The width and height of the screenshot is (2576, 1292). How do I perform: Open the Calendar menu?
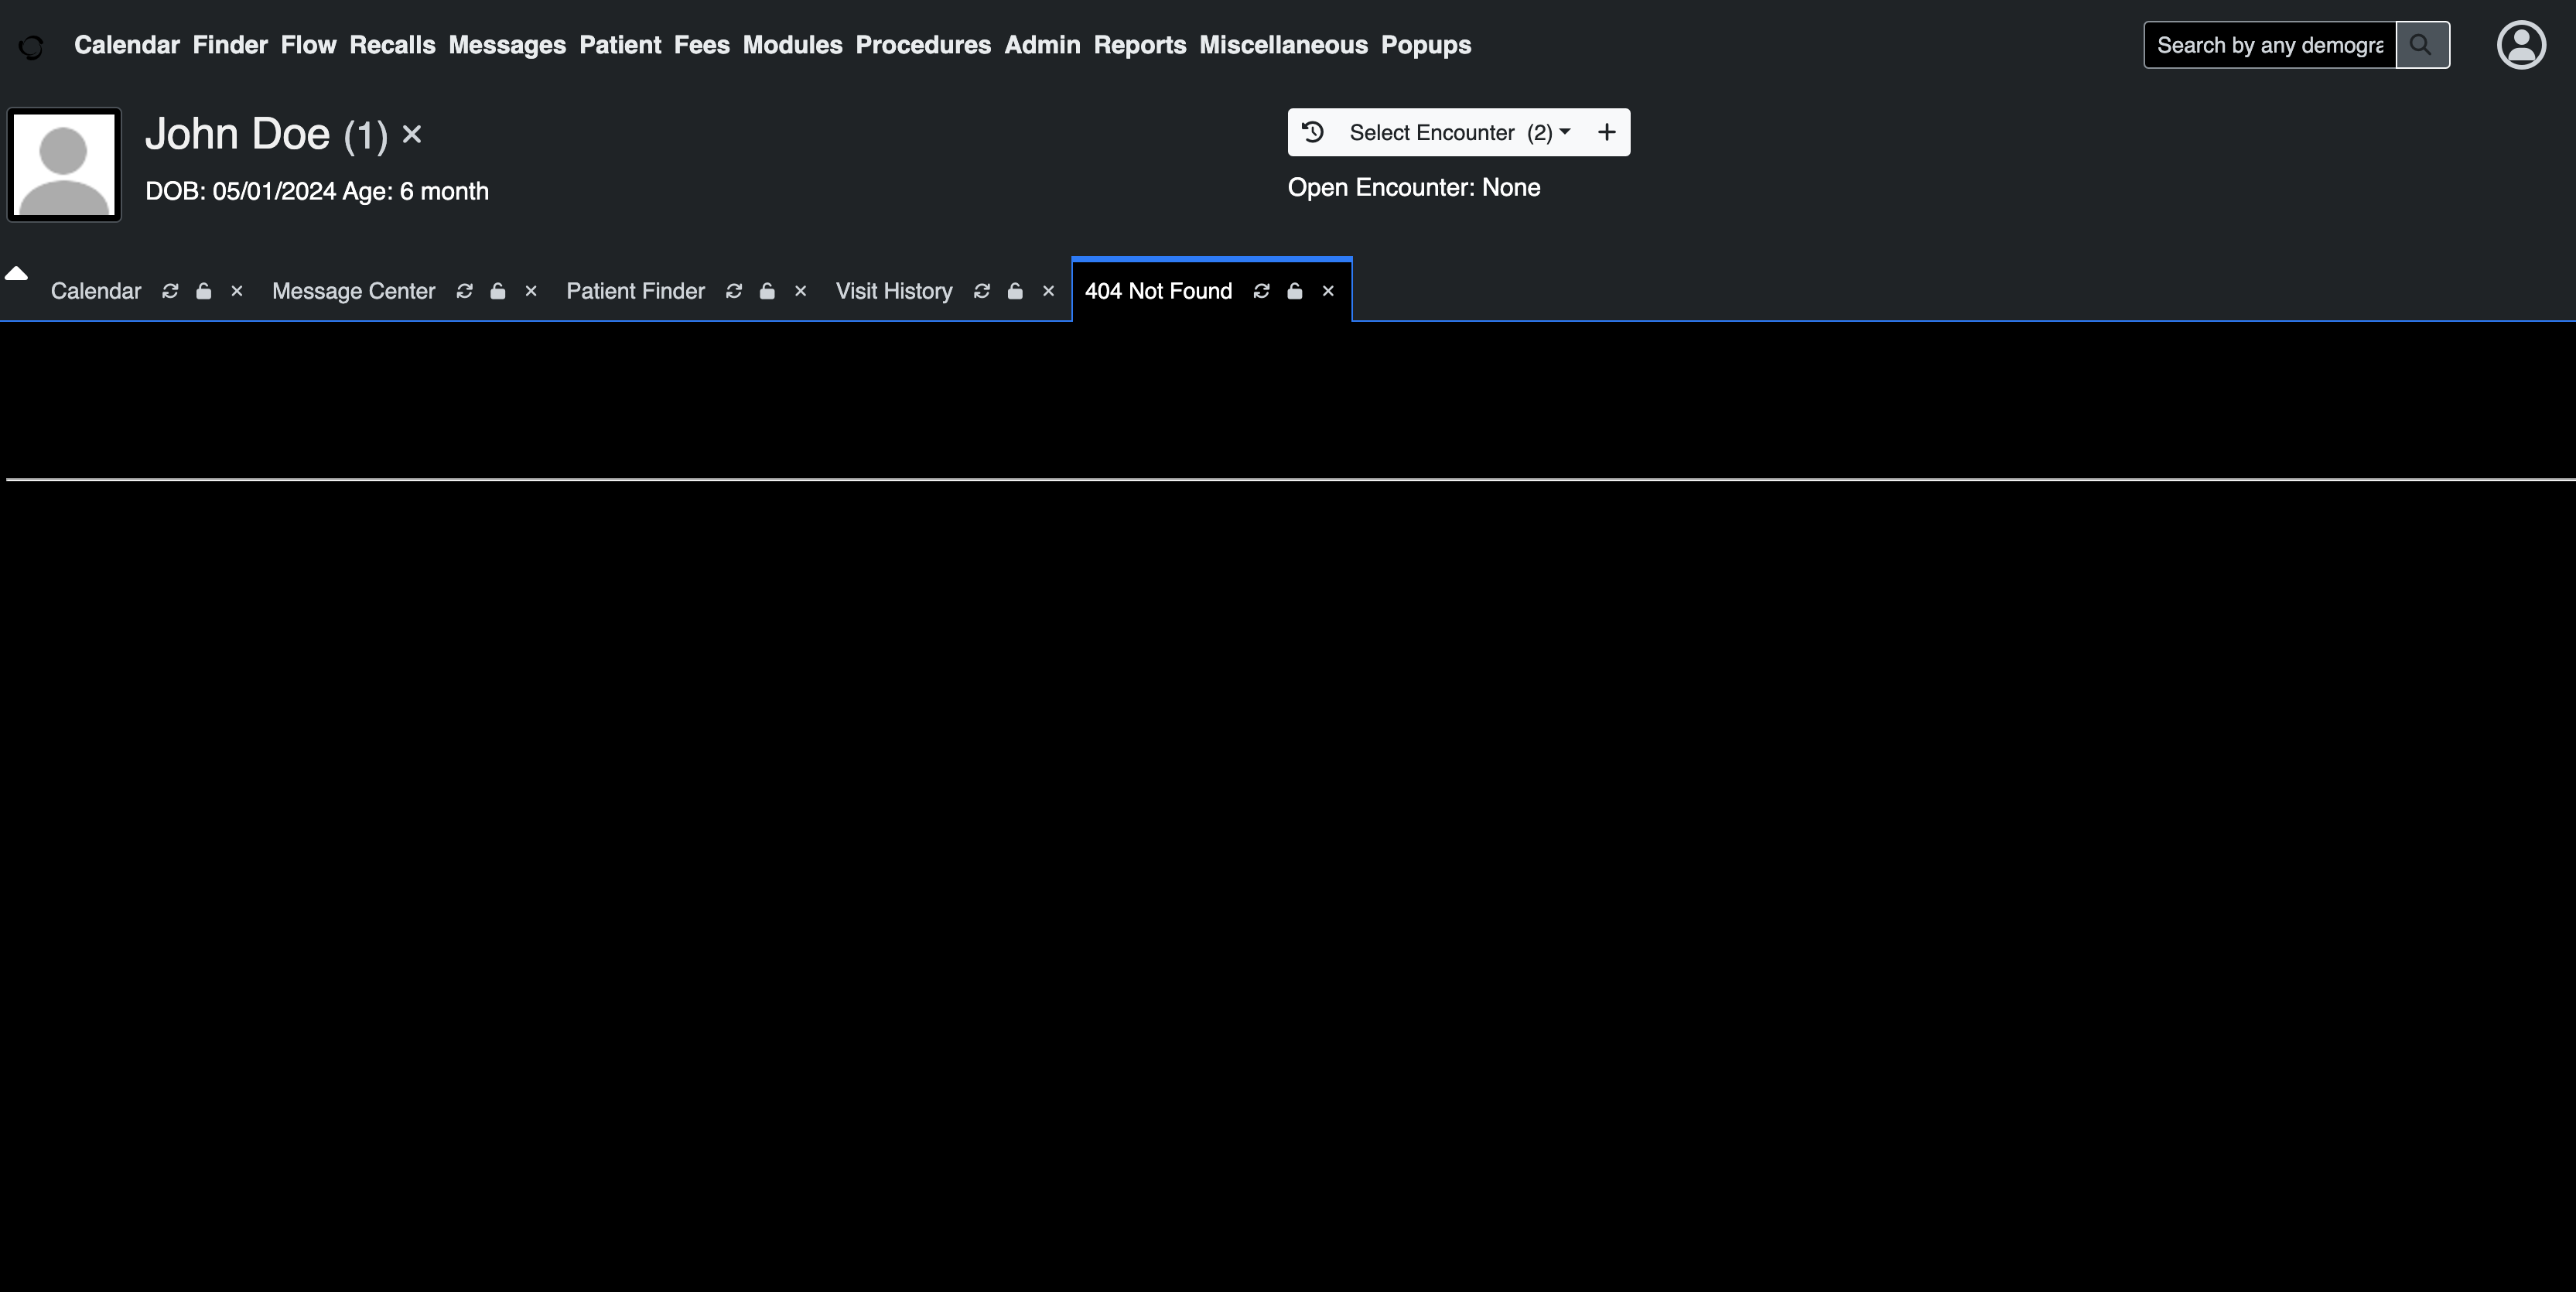pos(127,45)
